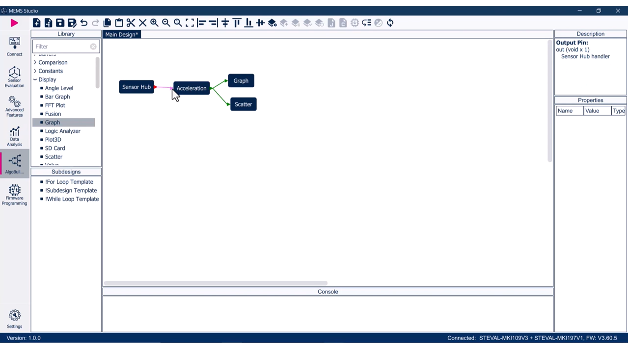628x350 pixels.
Task: Zoom in on the design canvas
Action: pyautogui.click(x=154, y=23)
